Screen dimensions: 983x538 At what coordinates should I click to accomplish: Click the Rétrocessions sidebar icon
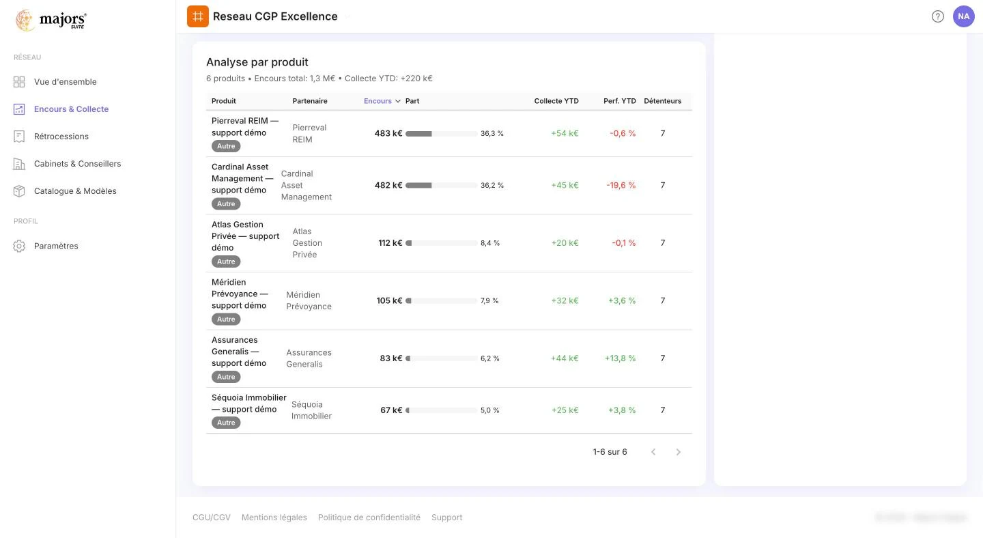pyautogui.click(x=19, y=137)
